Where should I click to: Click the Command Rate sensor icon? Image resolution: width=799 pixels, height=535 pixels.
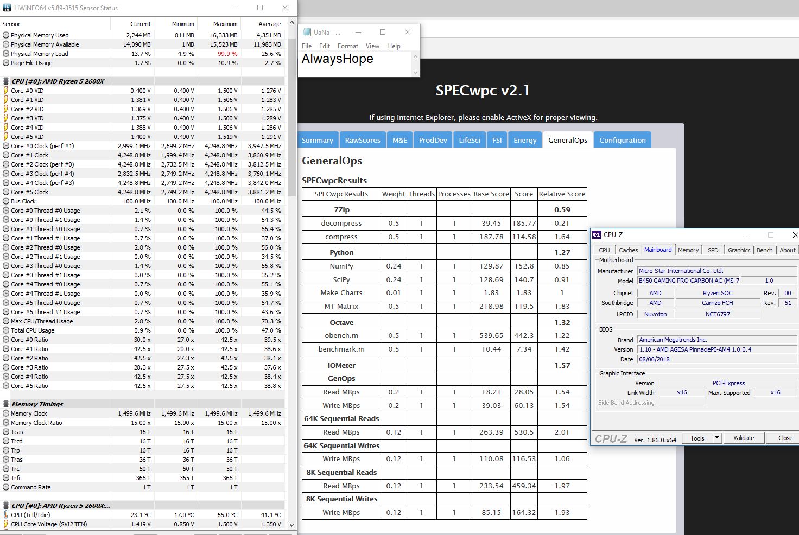tap(6, 487)
